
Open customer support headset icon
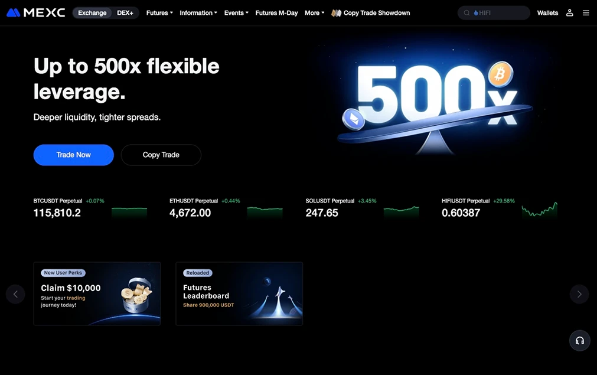point(579,340)
